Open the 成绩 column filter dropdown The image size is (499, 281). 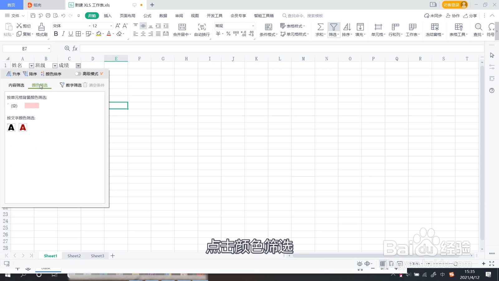coord(78,66)
